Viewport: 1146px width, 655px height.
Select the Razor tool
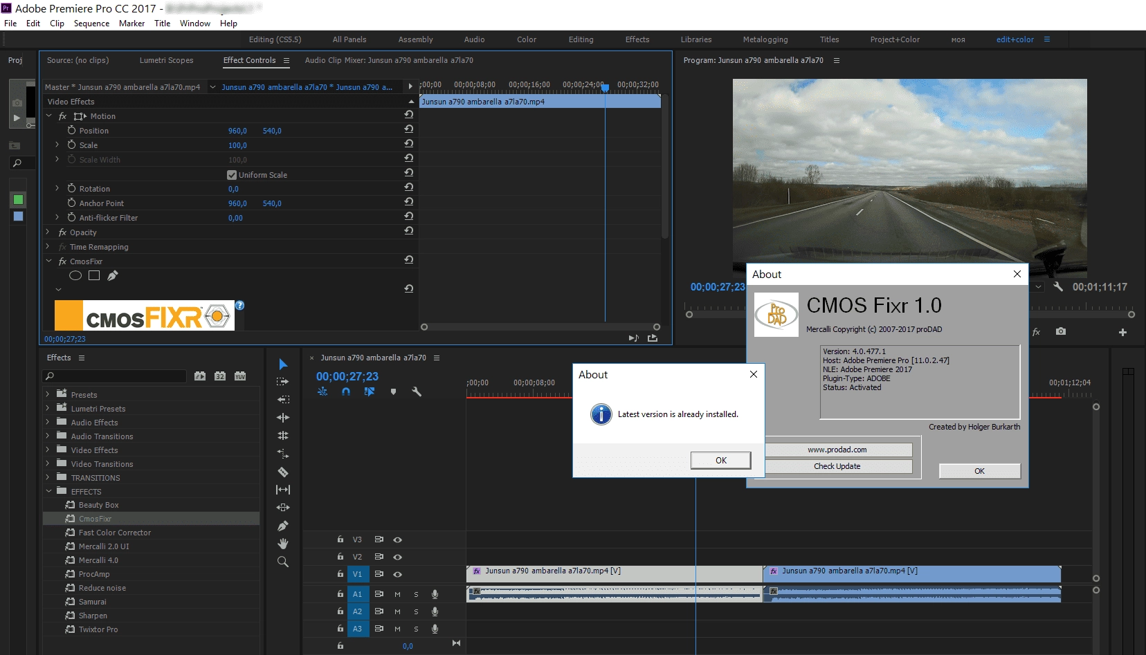[x=283, y=472]
